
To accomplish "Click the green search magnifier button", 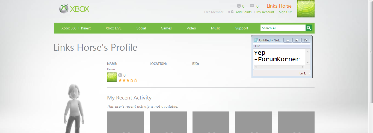I will [309, 28].
